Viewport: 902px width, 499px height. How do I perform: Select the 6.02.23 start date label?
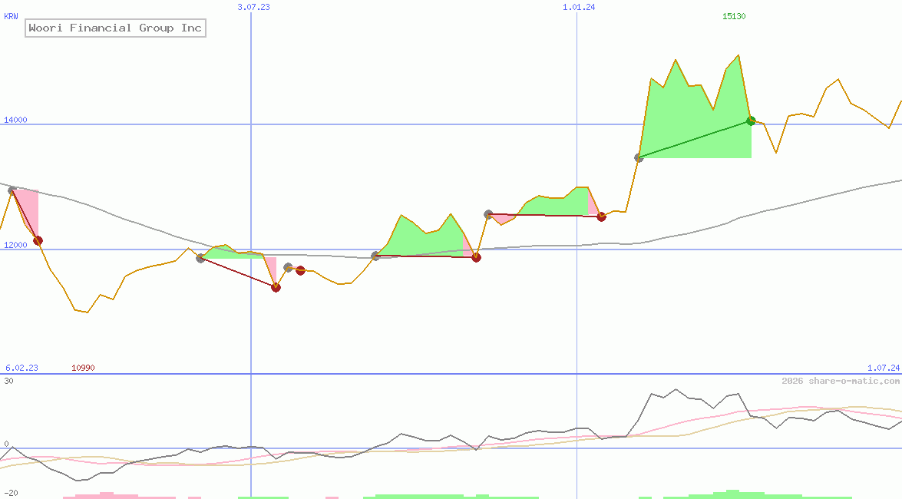tap(21, 368)
